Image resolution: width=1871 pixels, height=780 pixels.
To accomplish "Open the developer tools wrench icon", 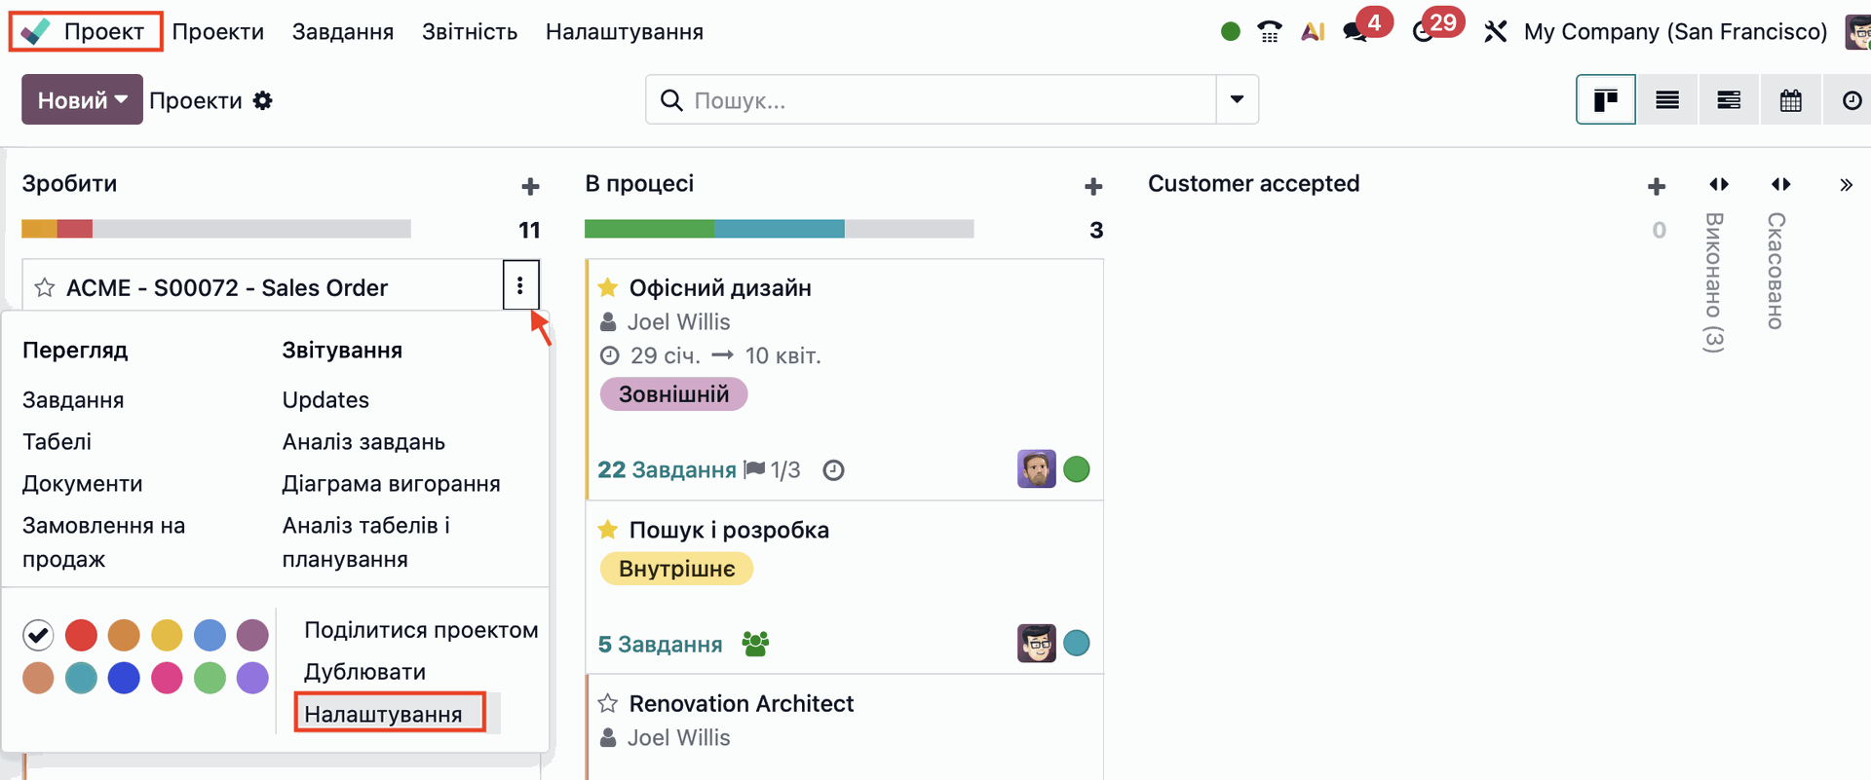I will click(x=1495, y=32).
